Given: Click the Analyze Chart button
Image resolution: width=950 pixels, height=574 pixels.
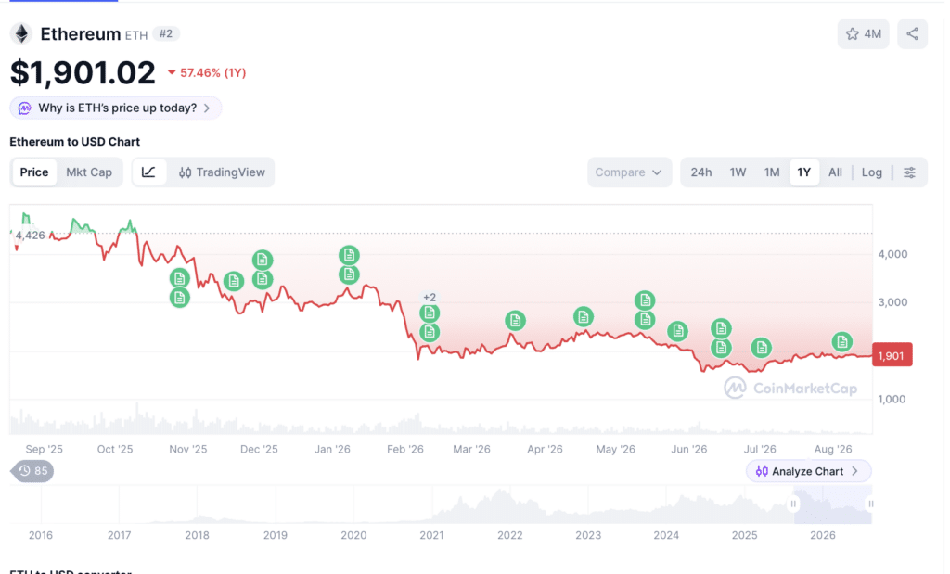Looking at the screenshot, I should (808, 471).
